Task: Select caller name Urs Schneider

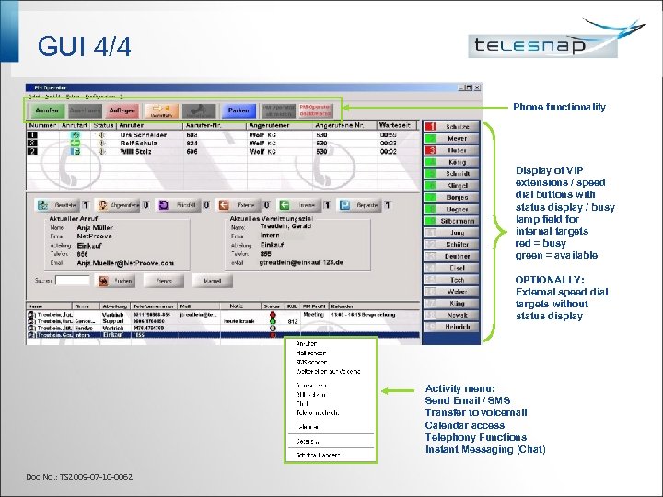Action: (143, 134)
